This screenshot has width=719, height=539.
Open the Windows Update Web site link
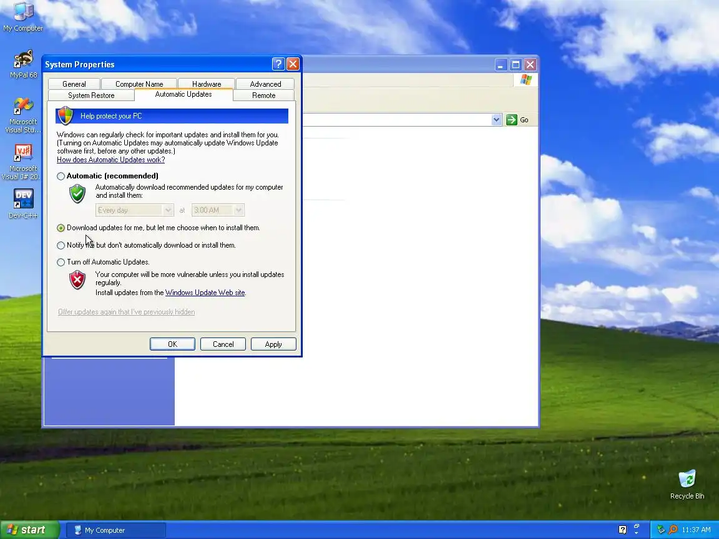point(205,293)
